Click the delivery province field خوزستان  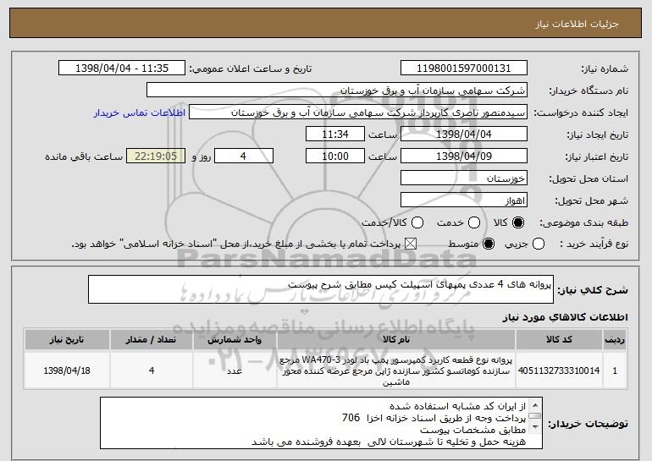[x=464, y=178]
